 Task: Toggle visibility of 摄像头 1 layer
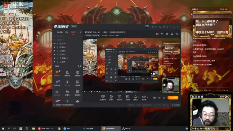[x=54, y=58]
